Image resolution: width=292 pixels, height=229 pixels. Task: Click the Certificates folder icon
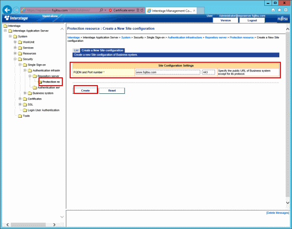tap(25, 99)
